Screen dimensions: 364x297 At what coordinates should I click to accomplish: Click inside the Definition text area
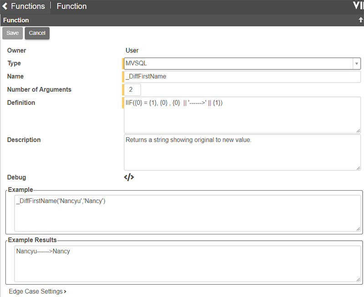coord(242,116)
